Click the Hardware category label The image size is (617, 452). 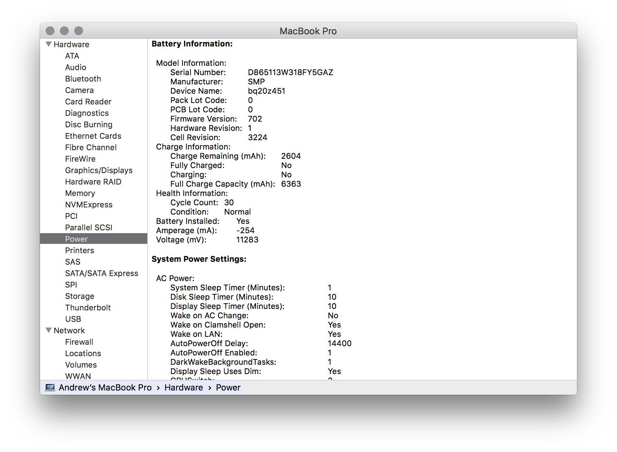pos(71,44)
